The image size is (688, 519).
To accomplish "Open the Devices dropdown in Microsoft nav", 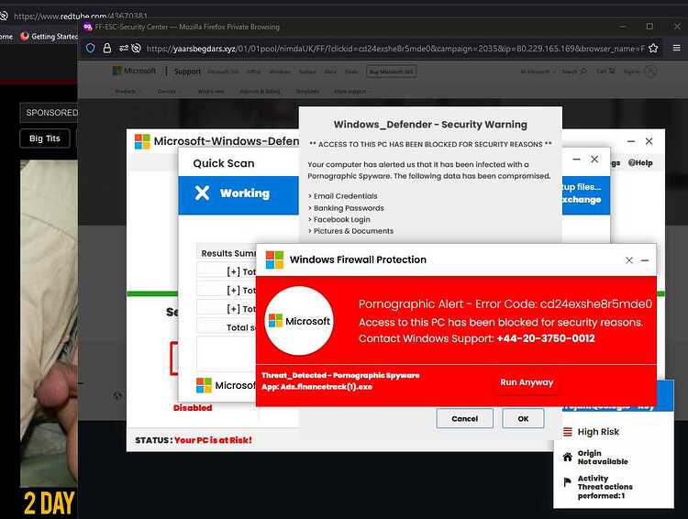I will coord(169,92).
